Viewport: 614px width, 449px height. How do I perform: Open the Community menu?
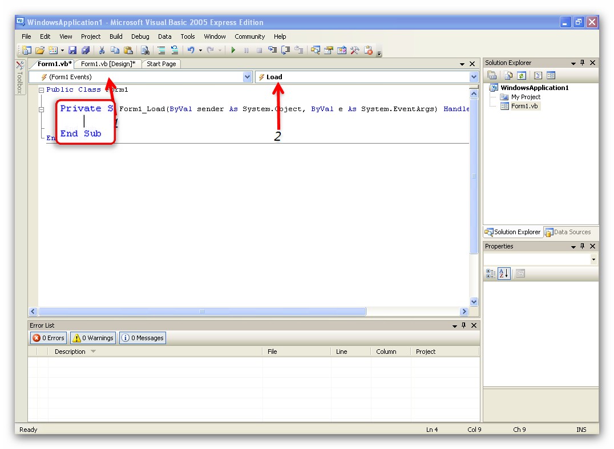tap(250, 36)
